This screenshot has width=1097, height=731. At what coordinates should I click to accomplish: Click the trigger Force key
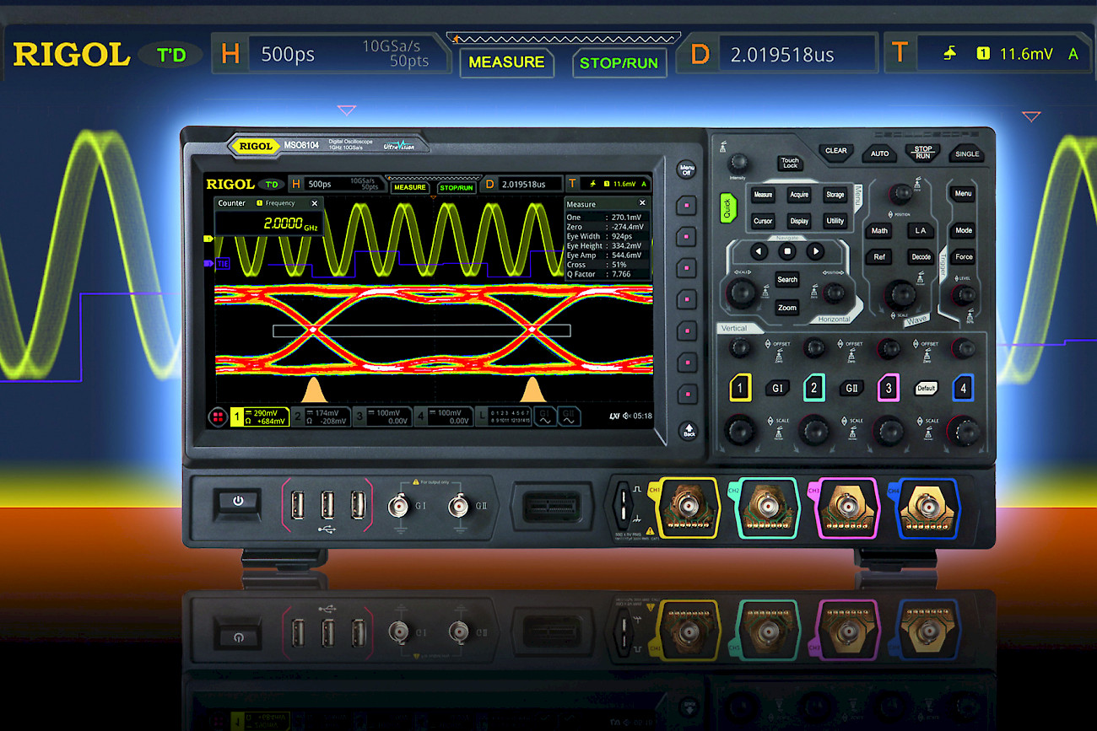tap(963, 257)
